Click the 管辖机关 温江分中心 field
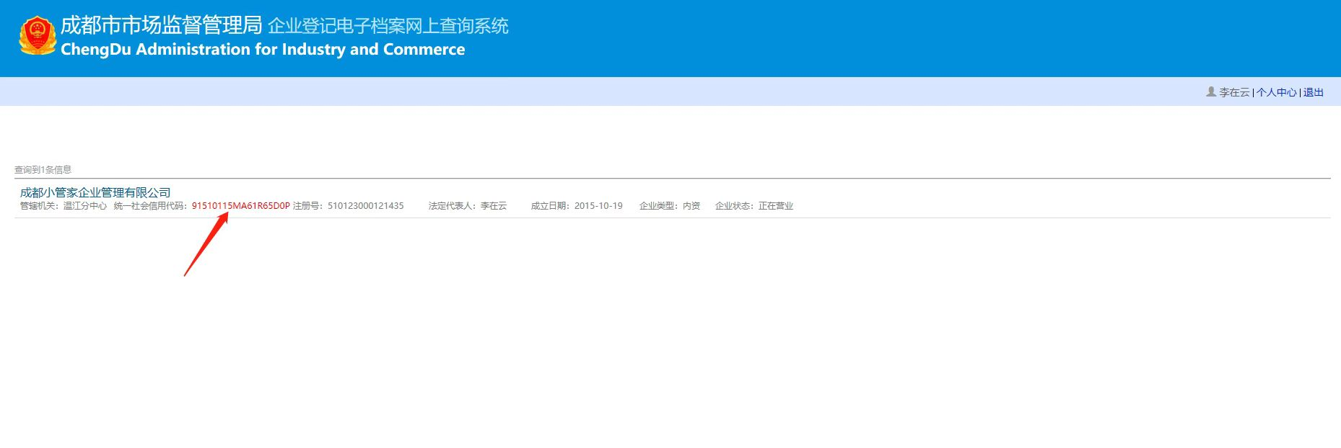Image resolution: width=1341 pixels, height=448 pixels. pyautogui.click(x=64, y=206)
